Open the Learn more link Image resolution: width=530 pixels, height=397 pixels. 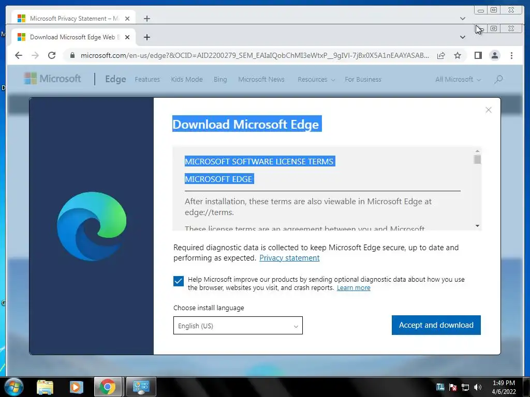click(x=354, y=288)
